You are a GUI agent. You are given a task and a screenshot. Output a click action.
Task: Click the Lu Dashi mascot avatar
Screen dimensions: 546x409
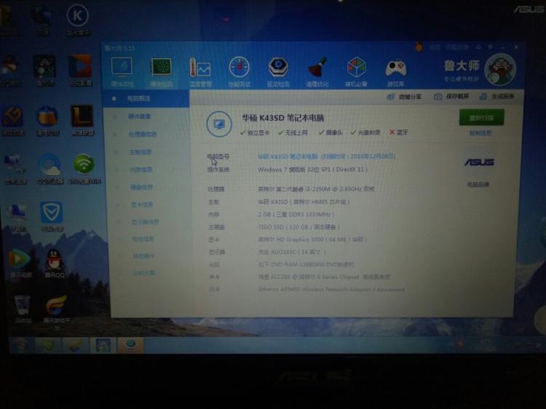500,70
